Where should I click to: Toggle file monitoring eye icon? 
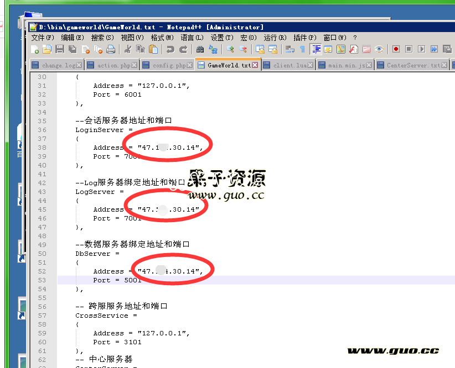click(379, 50)
